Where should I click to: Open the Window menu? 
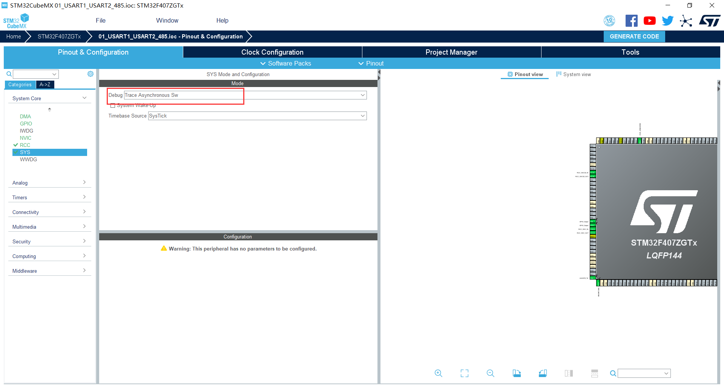[x=167, y=20]
